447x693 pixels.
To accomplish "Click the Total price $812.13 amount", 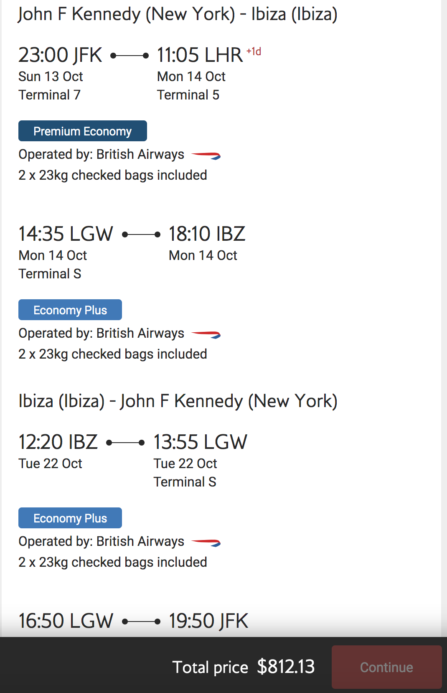I will [x=286, y=667].
